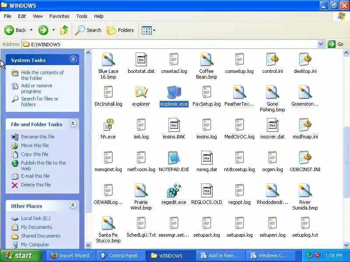Select the desktop.ini file icon
The width and height of the screenshot is (350, 262).
(305, 59)
